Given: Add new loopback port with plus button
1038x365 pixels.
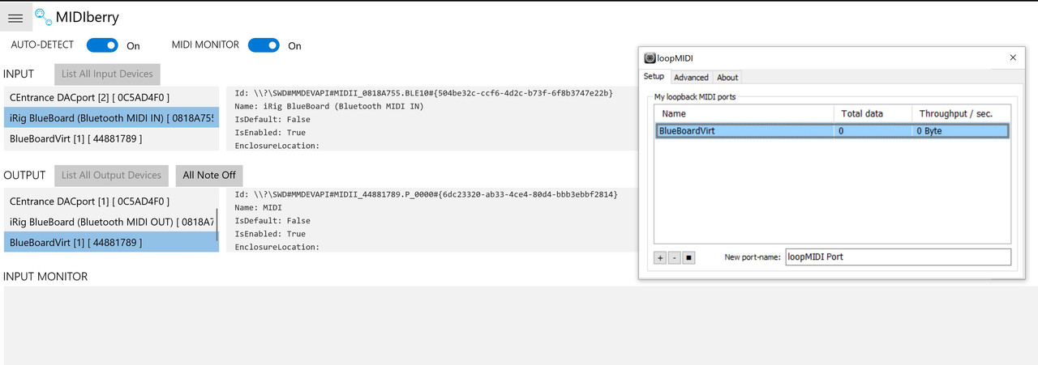Looking at the screenshot, I should click(x=660, y=257).
